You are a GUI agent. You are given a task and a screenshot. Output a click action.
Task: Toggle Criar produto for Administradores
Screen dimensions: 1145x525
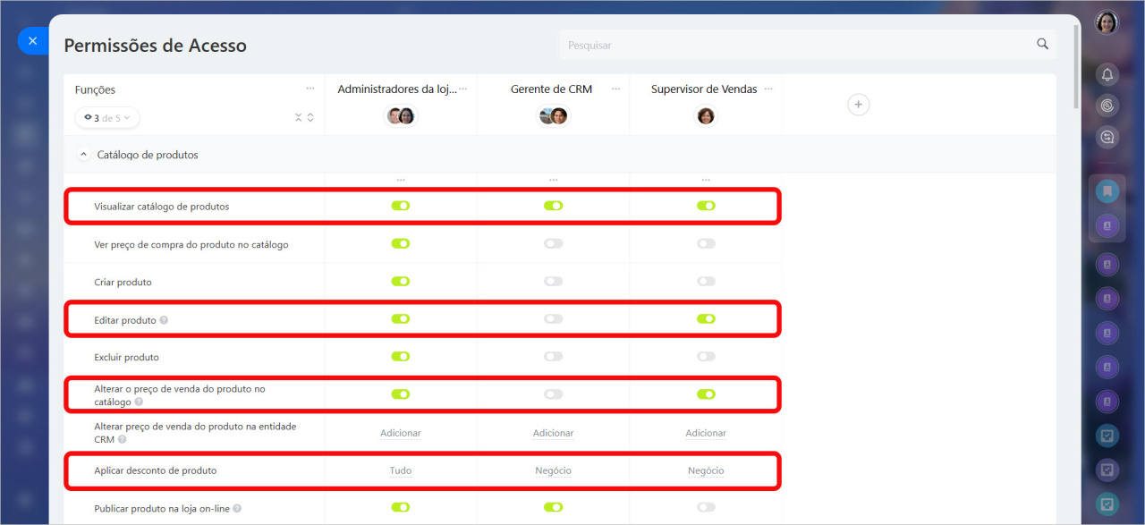(x=401, y=281)
